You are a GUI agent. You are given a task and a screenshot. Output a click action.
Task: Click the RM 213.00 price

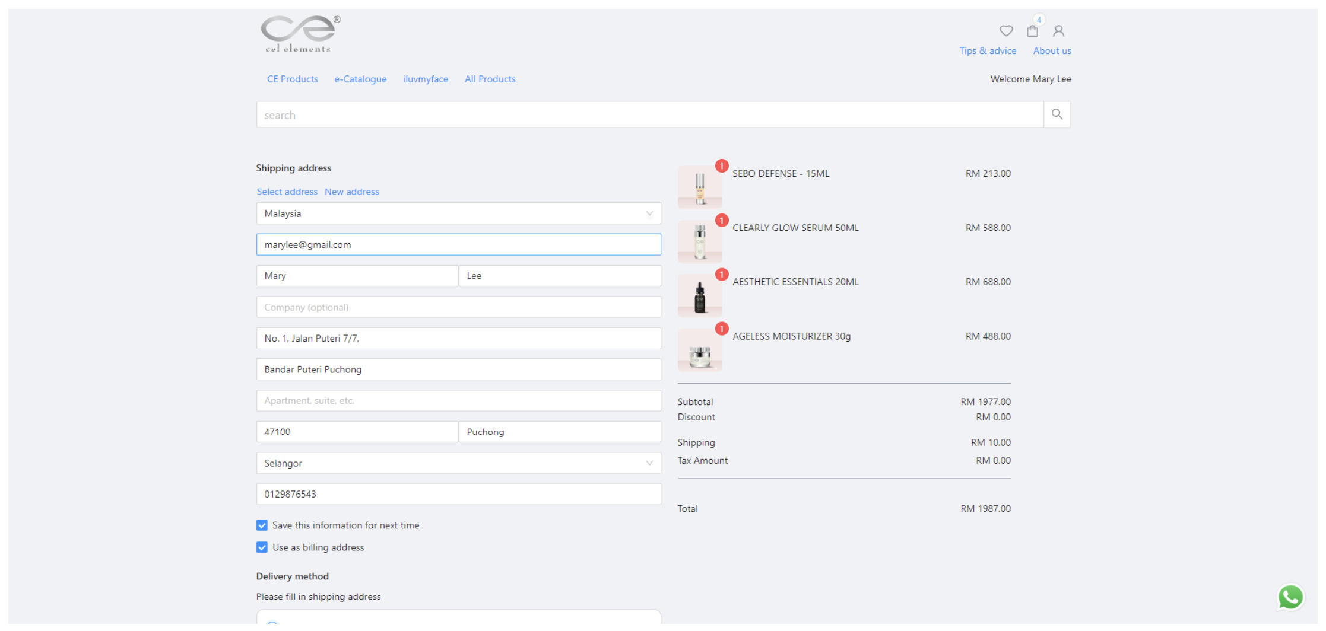tap(988, 173)
